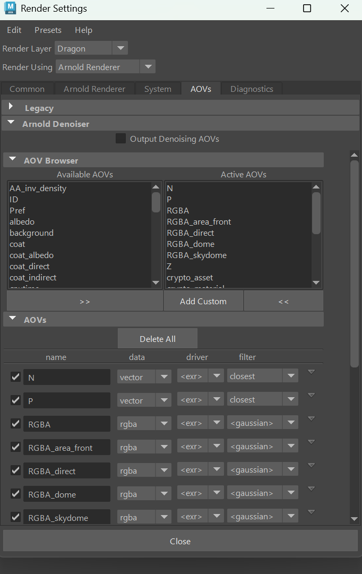Open the RGBA_skydome driver exr dropdown
362x574 pixels.
[x=201, y=517]
